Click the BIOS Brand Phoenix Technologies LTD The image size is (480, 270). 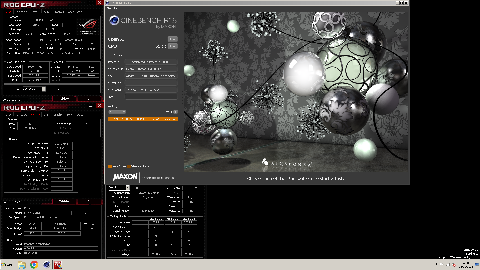[x=61, y=244]
